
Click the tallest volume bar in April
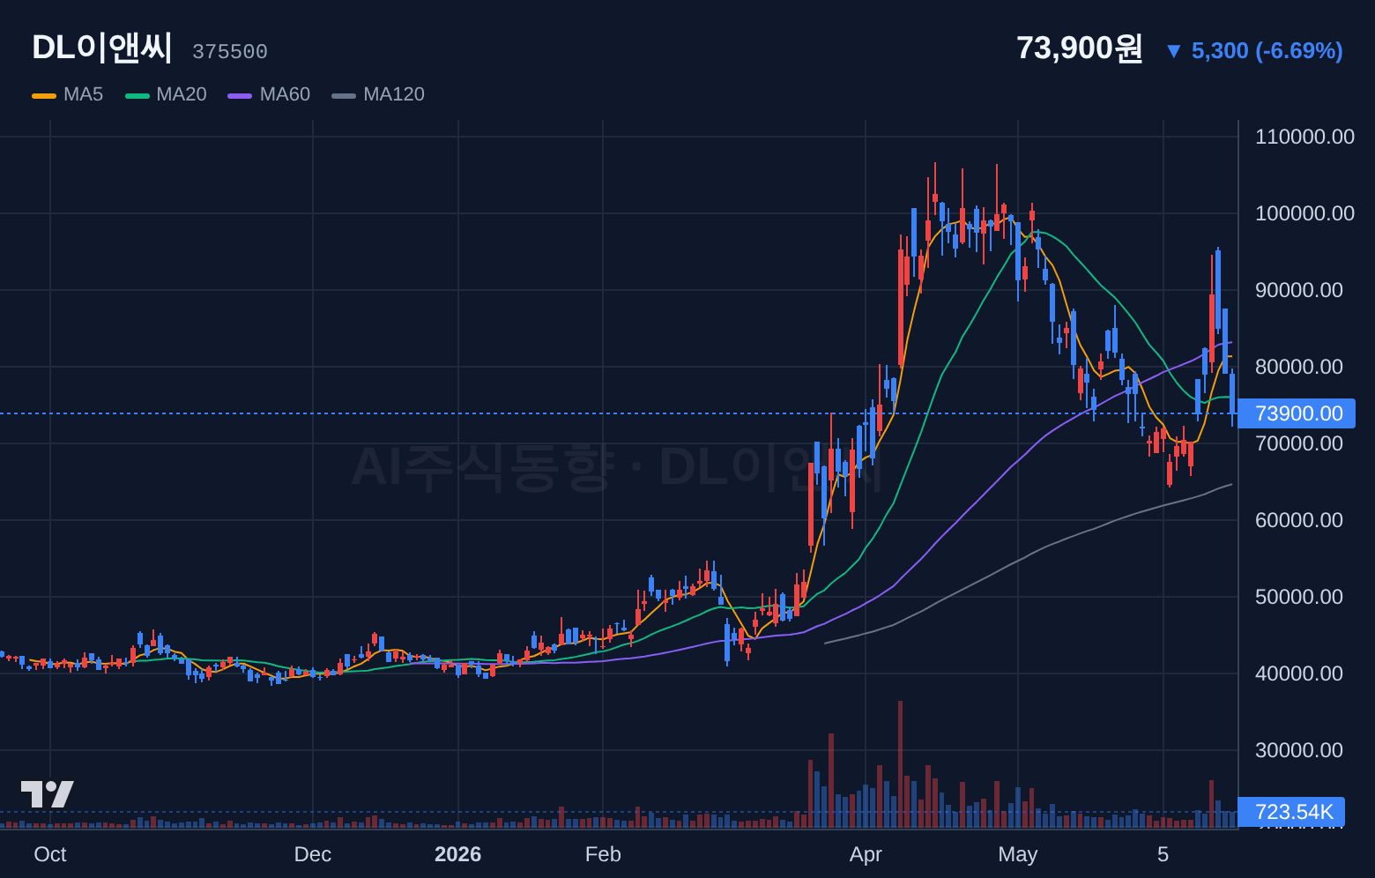pos(900,764)
